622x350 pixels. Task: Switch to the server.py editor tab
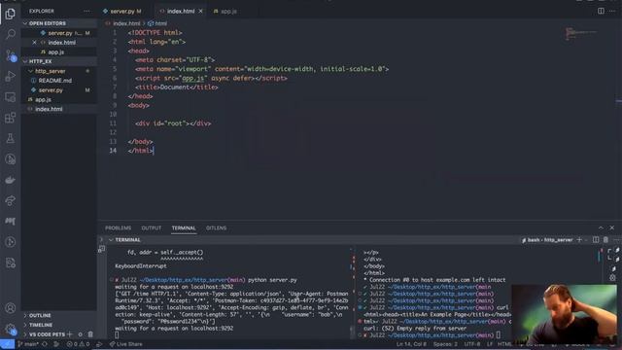(121, 11)
